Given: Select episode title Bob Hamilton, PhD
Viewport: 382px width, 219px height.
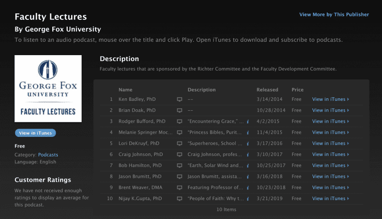Looking at the screenshot, I should click(x=140, y=165).
